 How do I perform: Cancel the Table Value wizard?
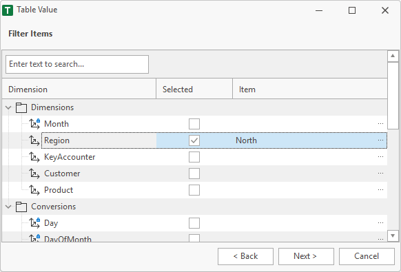367,256
